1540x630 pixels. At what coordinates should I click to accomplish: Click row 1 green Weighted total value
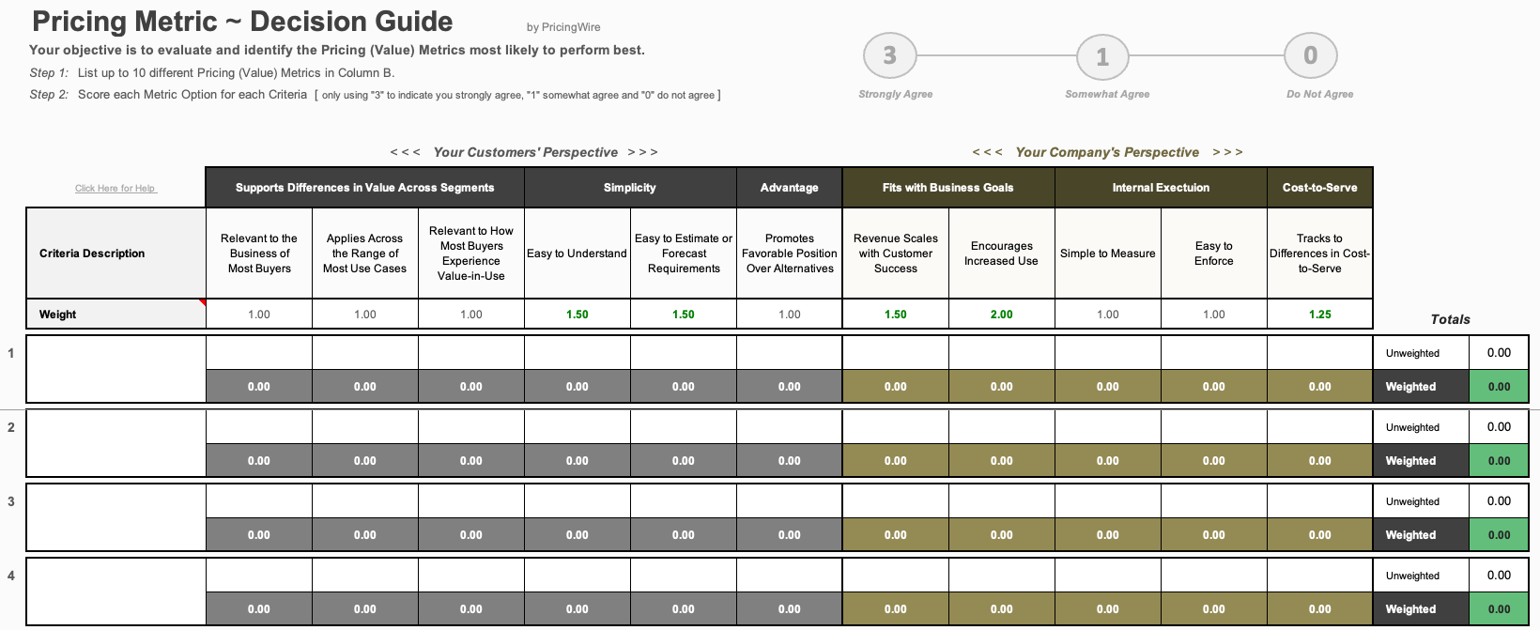coord(1499,387)
